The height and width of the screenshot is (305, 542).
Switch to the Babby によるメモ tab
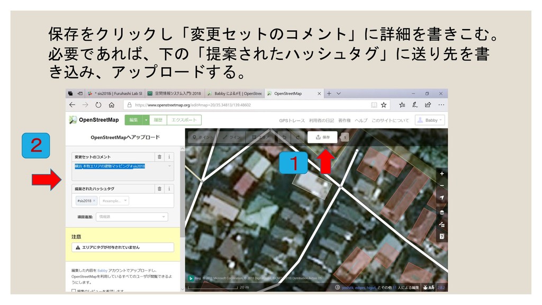[234, 93]
